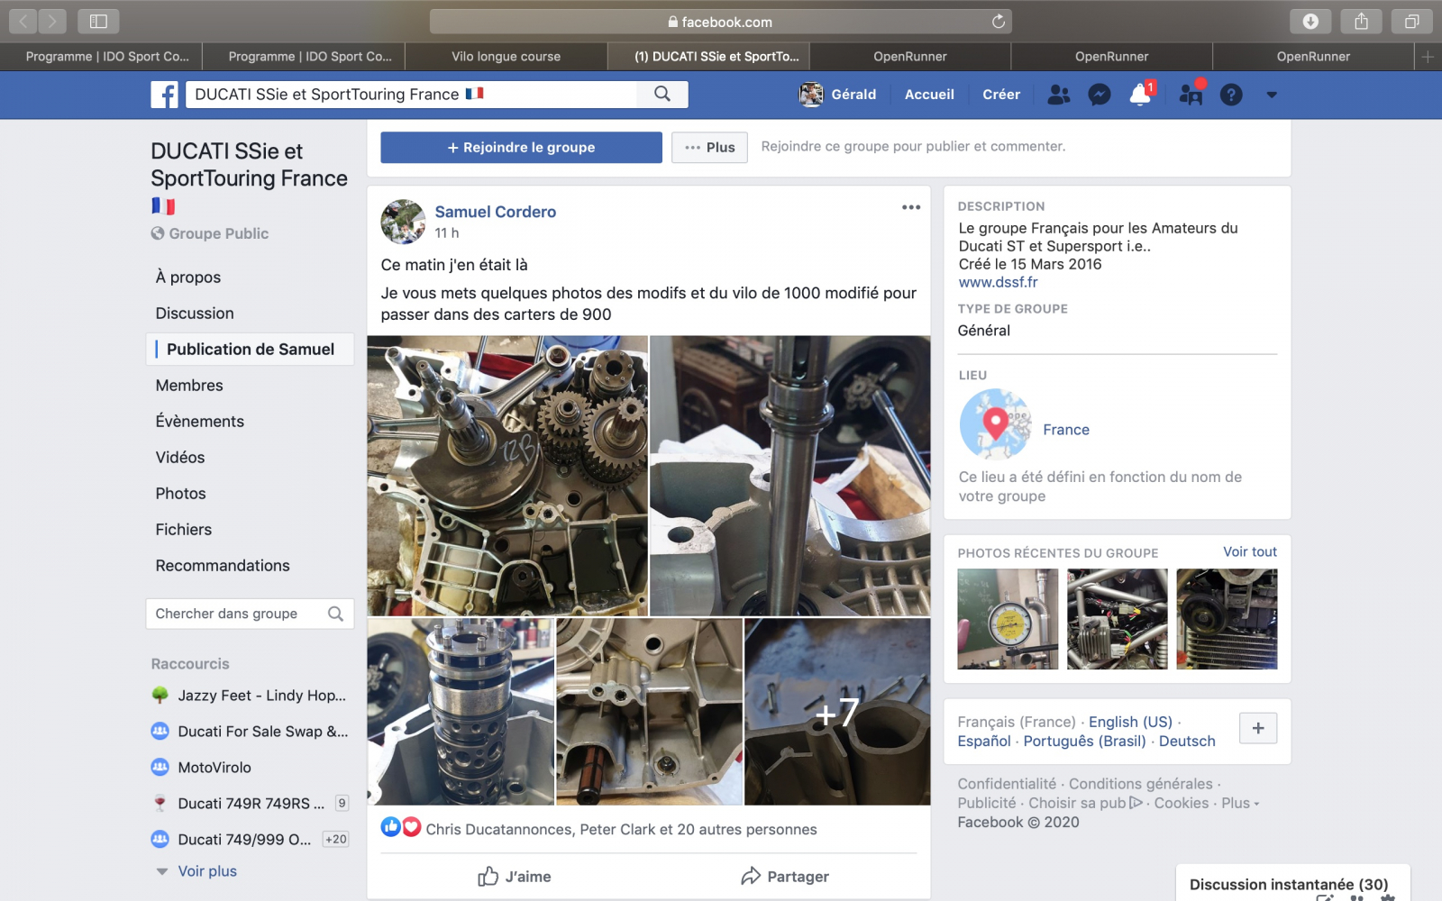Click the search magnifier button in Facebook
Viewport: 1442px width, 901px height.
tap(662, 94)
